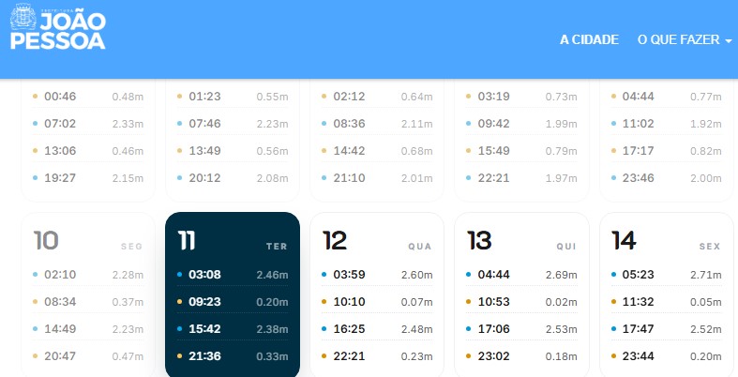Image resolution: width=738 pixels, height=377 pixels.
Task: Click the 03:08 high tide entry
Action: pos(233,275)
